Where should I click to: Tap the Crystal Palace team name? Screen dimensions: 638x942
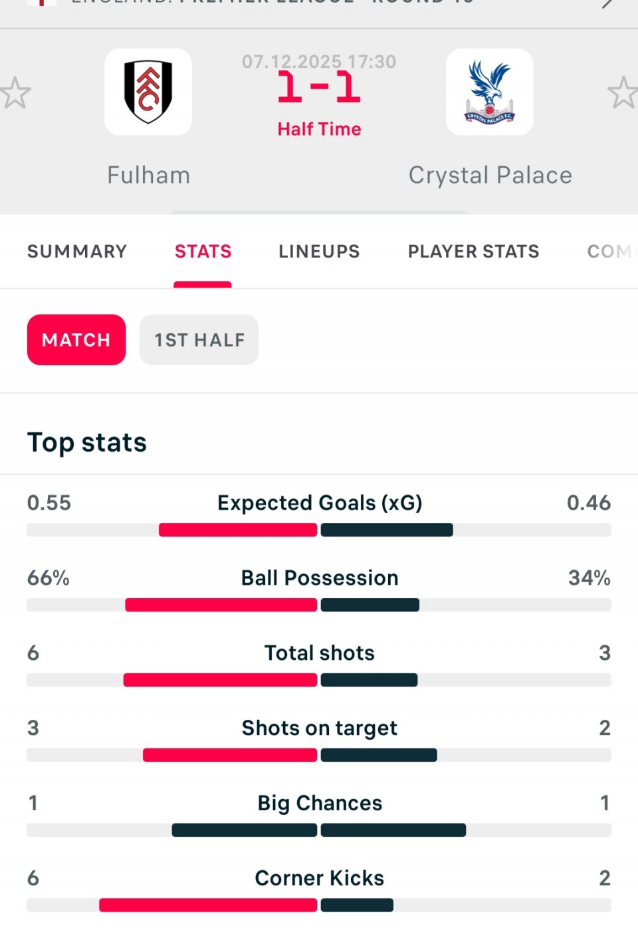tap(490, 175)
